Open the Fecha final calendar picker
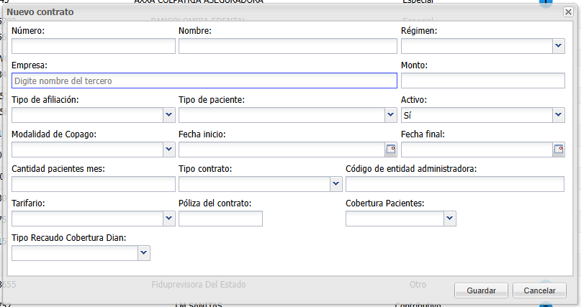Image resolution: width=581 pixels, height=307 pixels. click(558, 150)
